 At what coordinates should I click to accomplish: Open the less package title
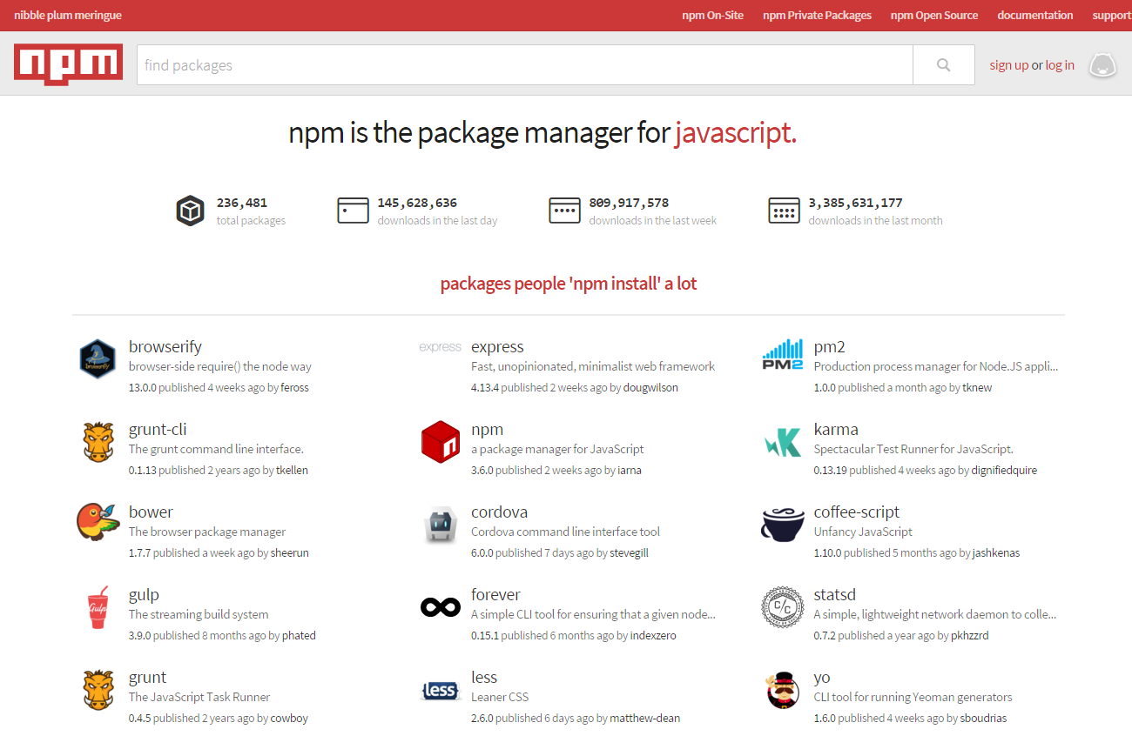pyautogui.click(x=484, y=678)
